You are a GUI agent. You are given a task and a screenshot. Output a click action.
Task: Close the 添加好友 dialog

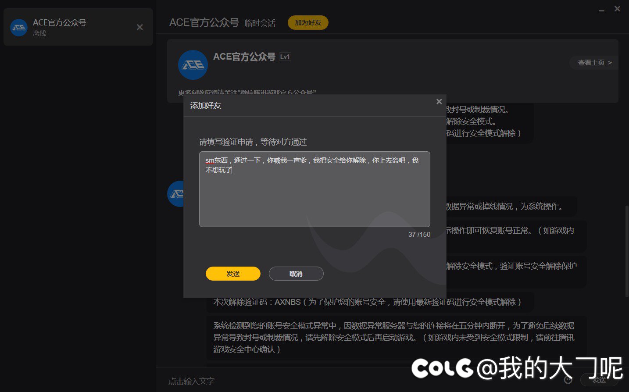(439, 102)
